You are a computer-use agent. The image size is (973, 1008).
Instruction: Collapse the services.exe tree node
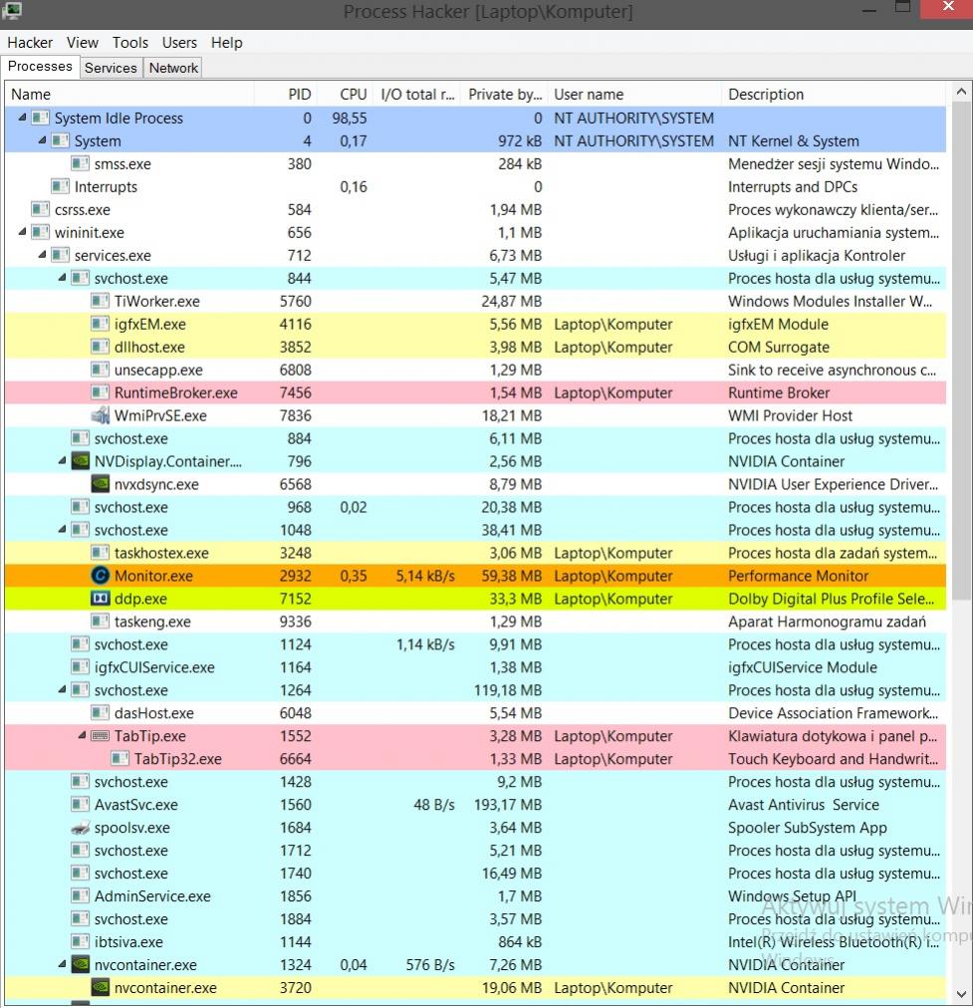pyautogui.click(x=42, y=256)
